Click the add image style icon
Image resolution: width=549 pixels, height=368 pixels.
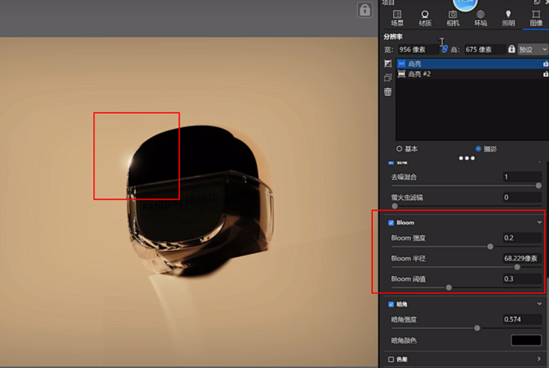(x=388, y=63)
